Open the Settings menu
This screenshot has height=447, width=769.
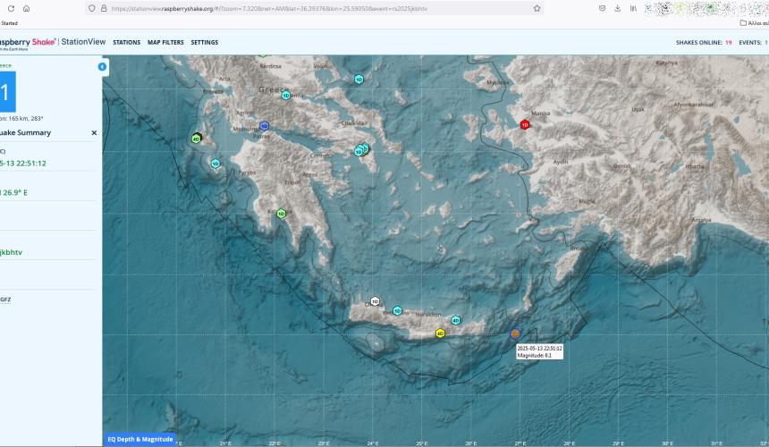pyautogui.click(x=205, y=42)
